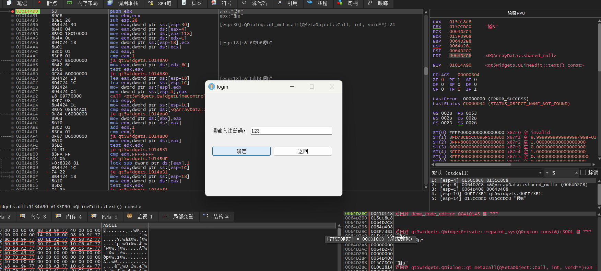Click the registers panel horizontal scrollbar
Image resolution: width=601 pixels, height=271 pixels.
(480, 165)
